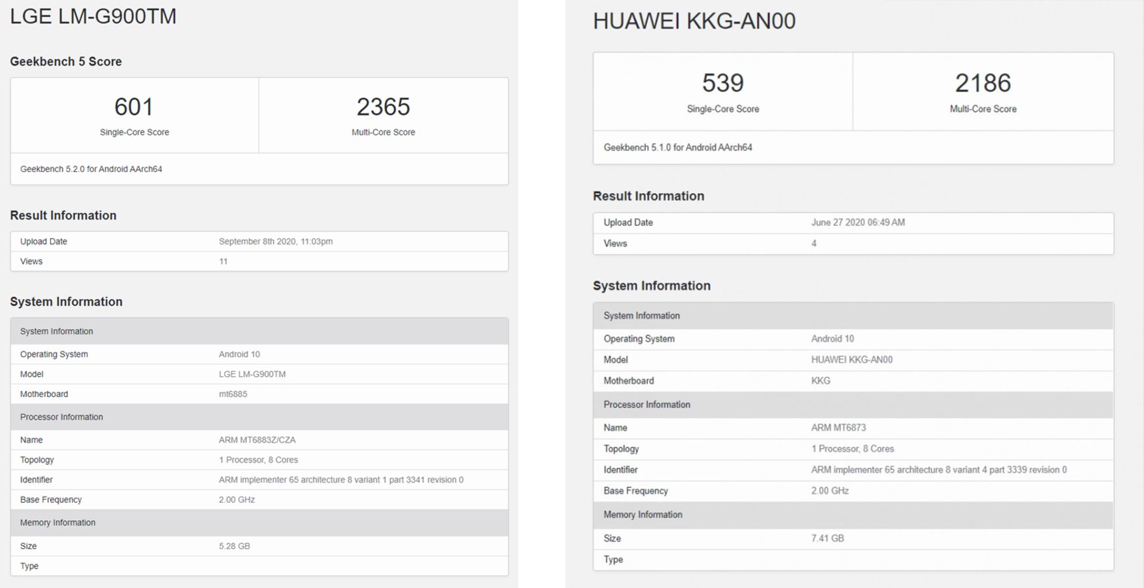Select the Geekbench 5 Score heading
The width and height of the screenshot is (1144, 588).
click(66, 61)
